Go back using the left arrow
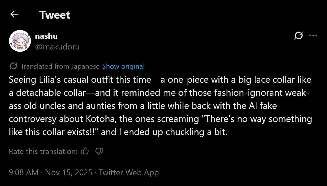 click(14, 14)
